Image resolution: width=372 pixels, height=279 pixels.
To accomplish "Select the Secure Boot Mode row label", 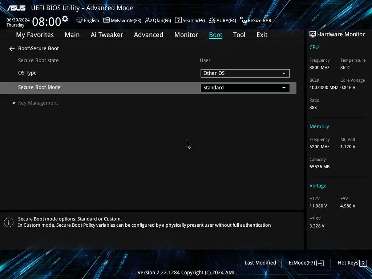I will (39, 87).
